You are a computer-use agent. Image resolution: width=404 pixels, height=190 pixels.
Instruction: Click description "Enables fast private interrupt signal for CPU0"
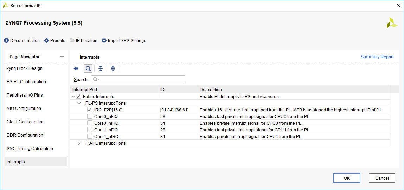point(255,116)
